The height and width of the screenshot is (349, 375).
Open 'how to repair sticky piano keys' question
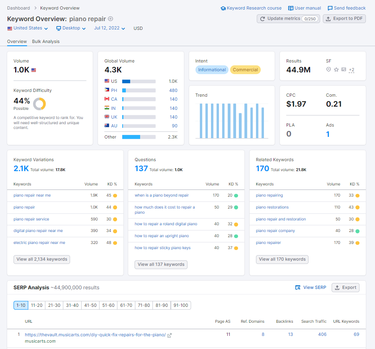click(x=163, y=248)
